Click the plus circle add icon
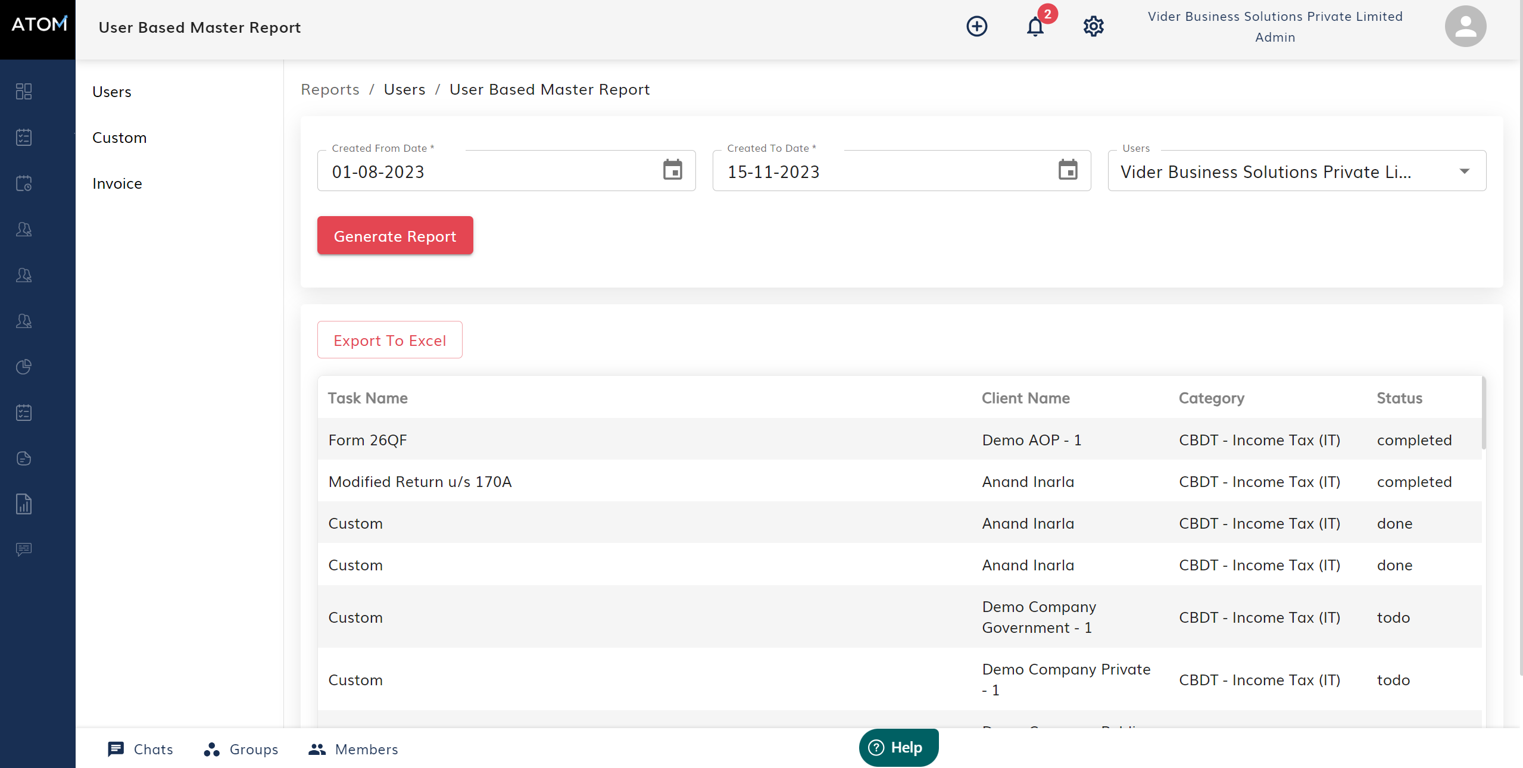This screenshot has height=768, width=1523. [x=976, y=27]
